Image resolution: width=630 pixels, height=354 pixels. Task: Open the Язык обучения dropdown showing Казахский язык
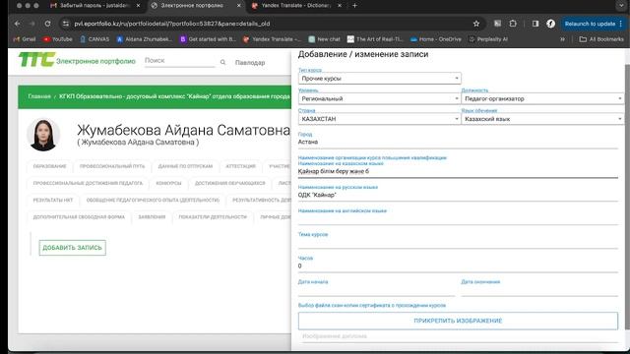pyautogui.click(x=542, y=119)
